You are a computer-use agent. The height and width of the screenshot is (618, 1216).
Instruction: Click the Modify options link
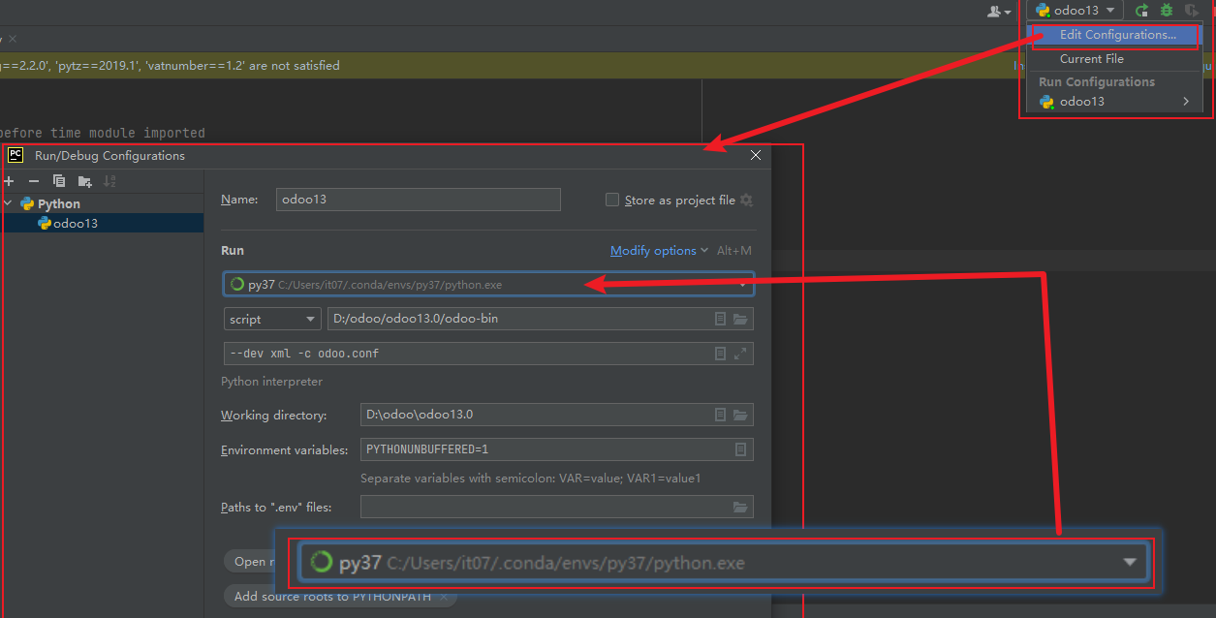coord(653,251)
